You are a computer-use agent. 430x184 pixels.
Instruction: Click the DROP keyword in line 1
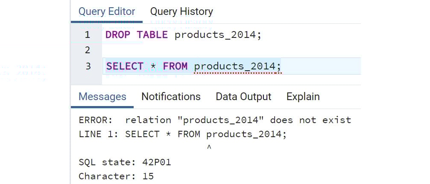[118, 35]
